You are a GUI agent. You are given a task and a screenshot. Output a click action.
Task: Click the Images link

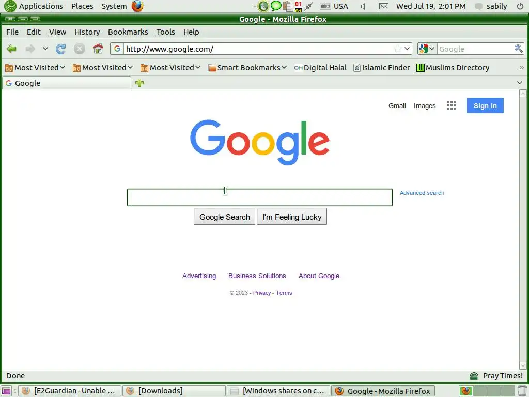pyautogui.click(x=425, y=105)
